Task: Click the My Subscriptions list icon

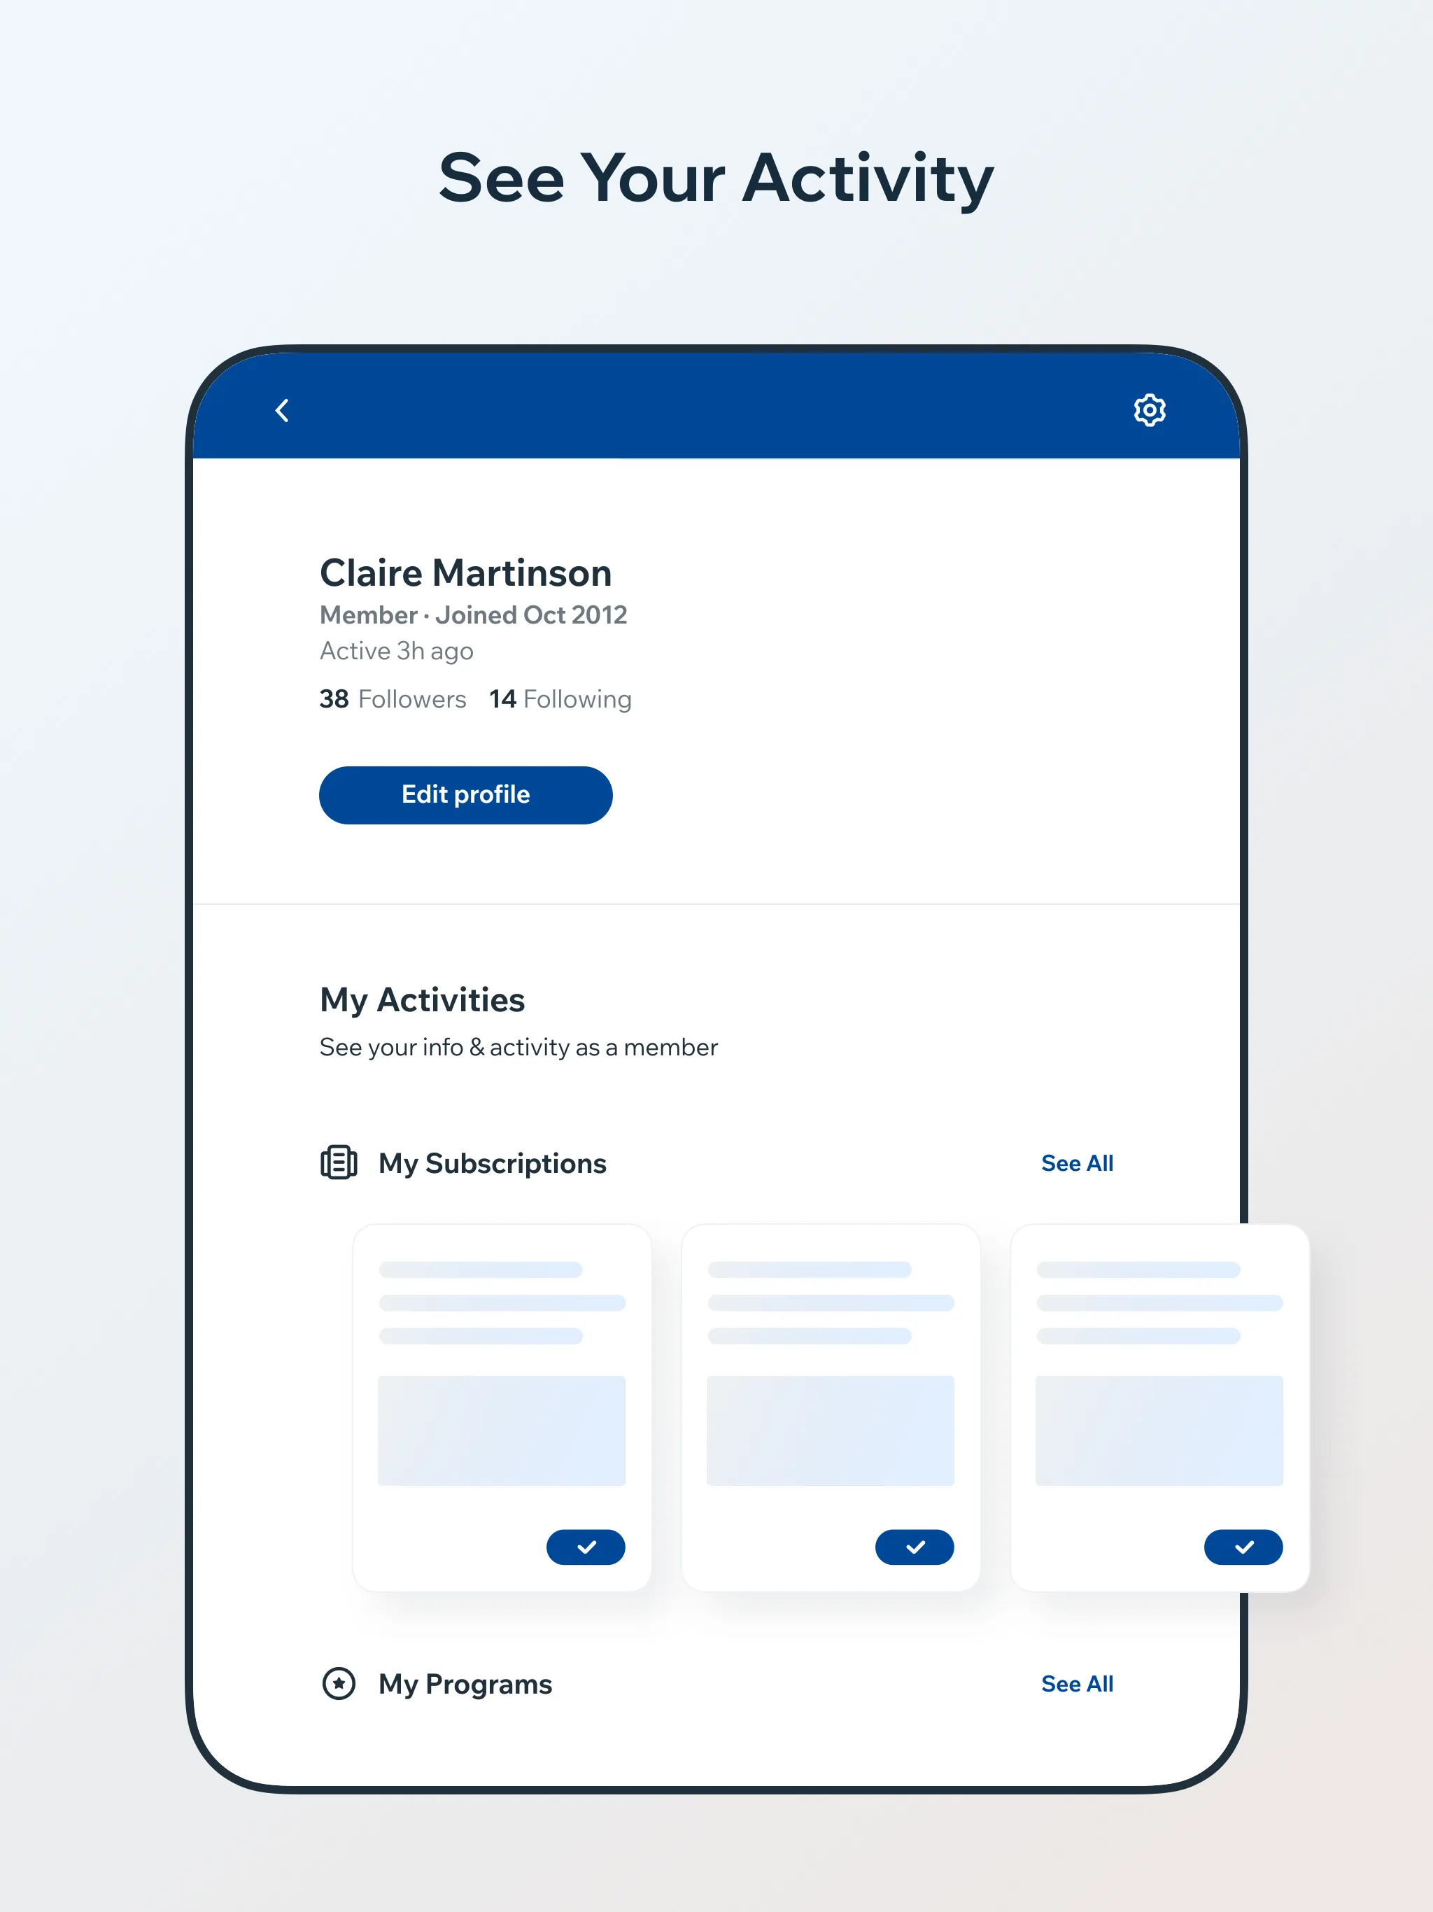Action: pyautogui.click(x=339, y=1161)
